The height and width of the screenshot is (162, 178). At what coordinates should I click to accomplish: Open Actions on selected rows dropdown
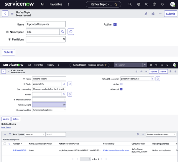click(161, 134)
